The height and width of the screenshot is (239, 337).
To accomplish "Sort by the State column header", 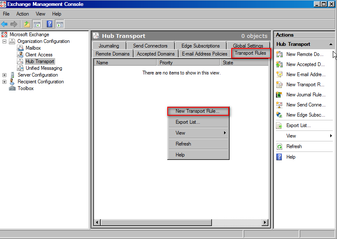I will [244, 63].
